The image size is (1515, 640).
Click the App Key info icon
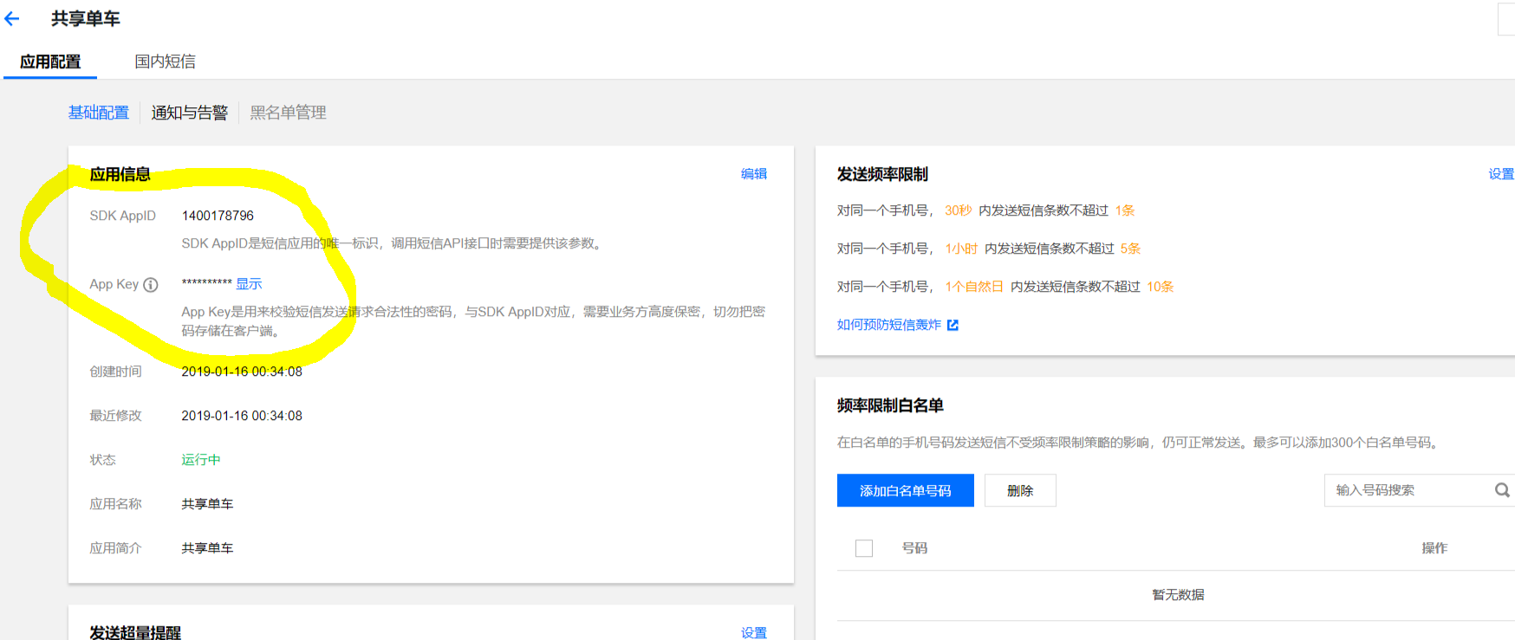[x=151, y=285]
